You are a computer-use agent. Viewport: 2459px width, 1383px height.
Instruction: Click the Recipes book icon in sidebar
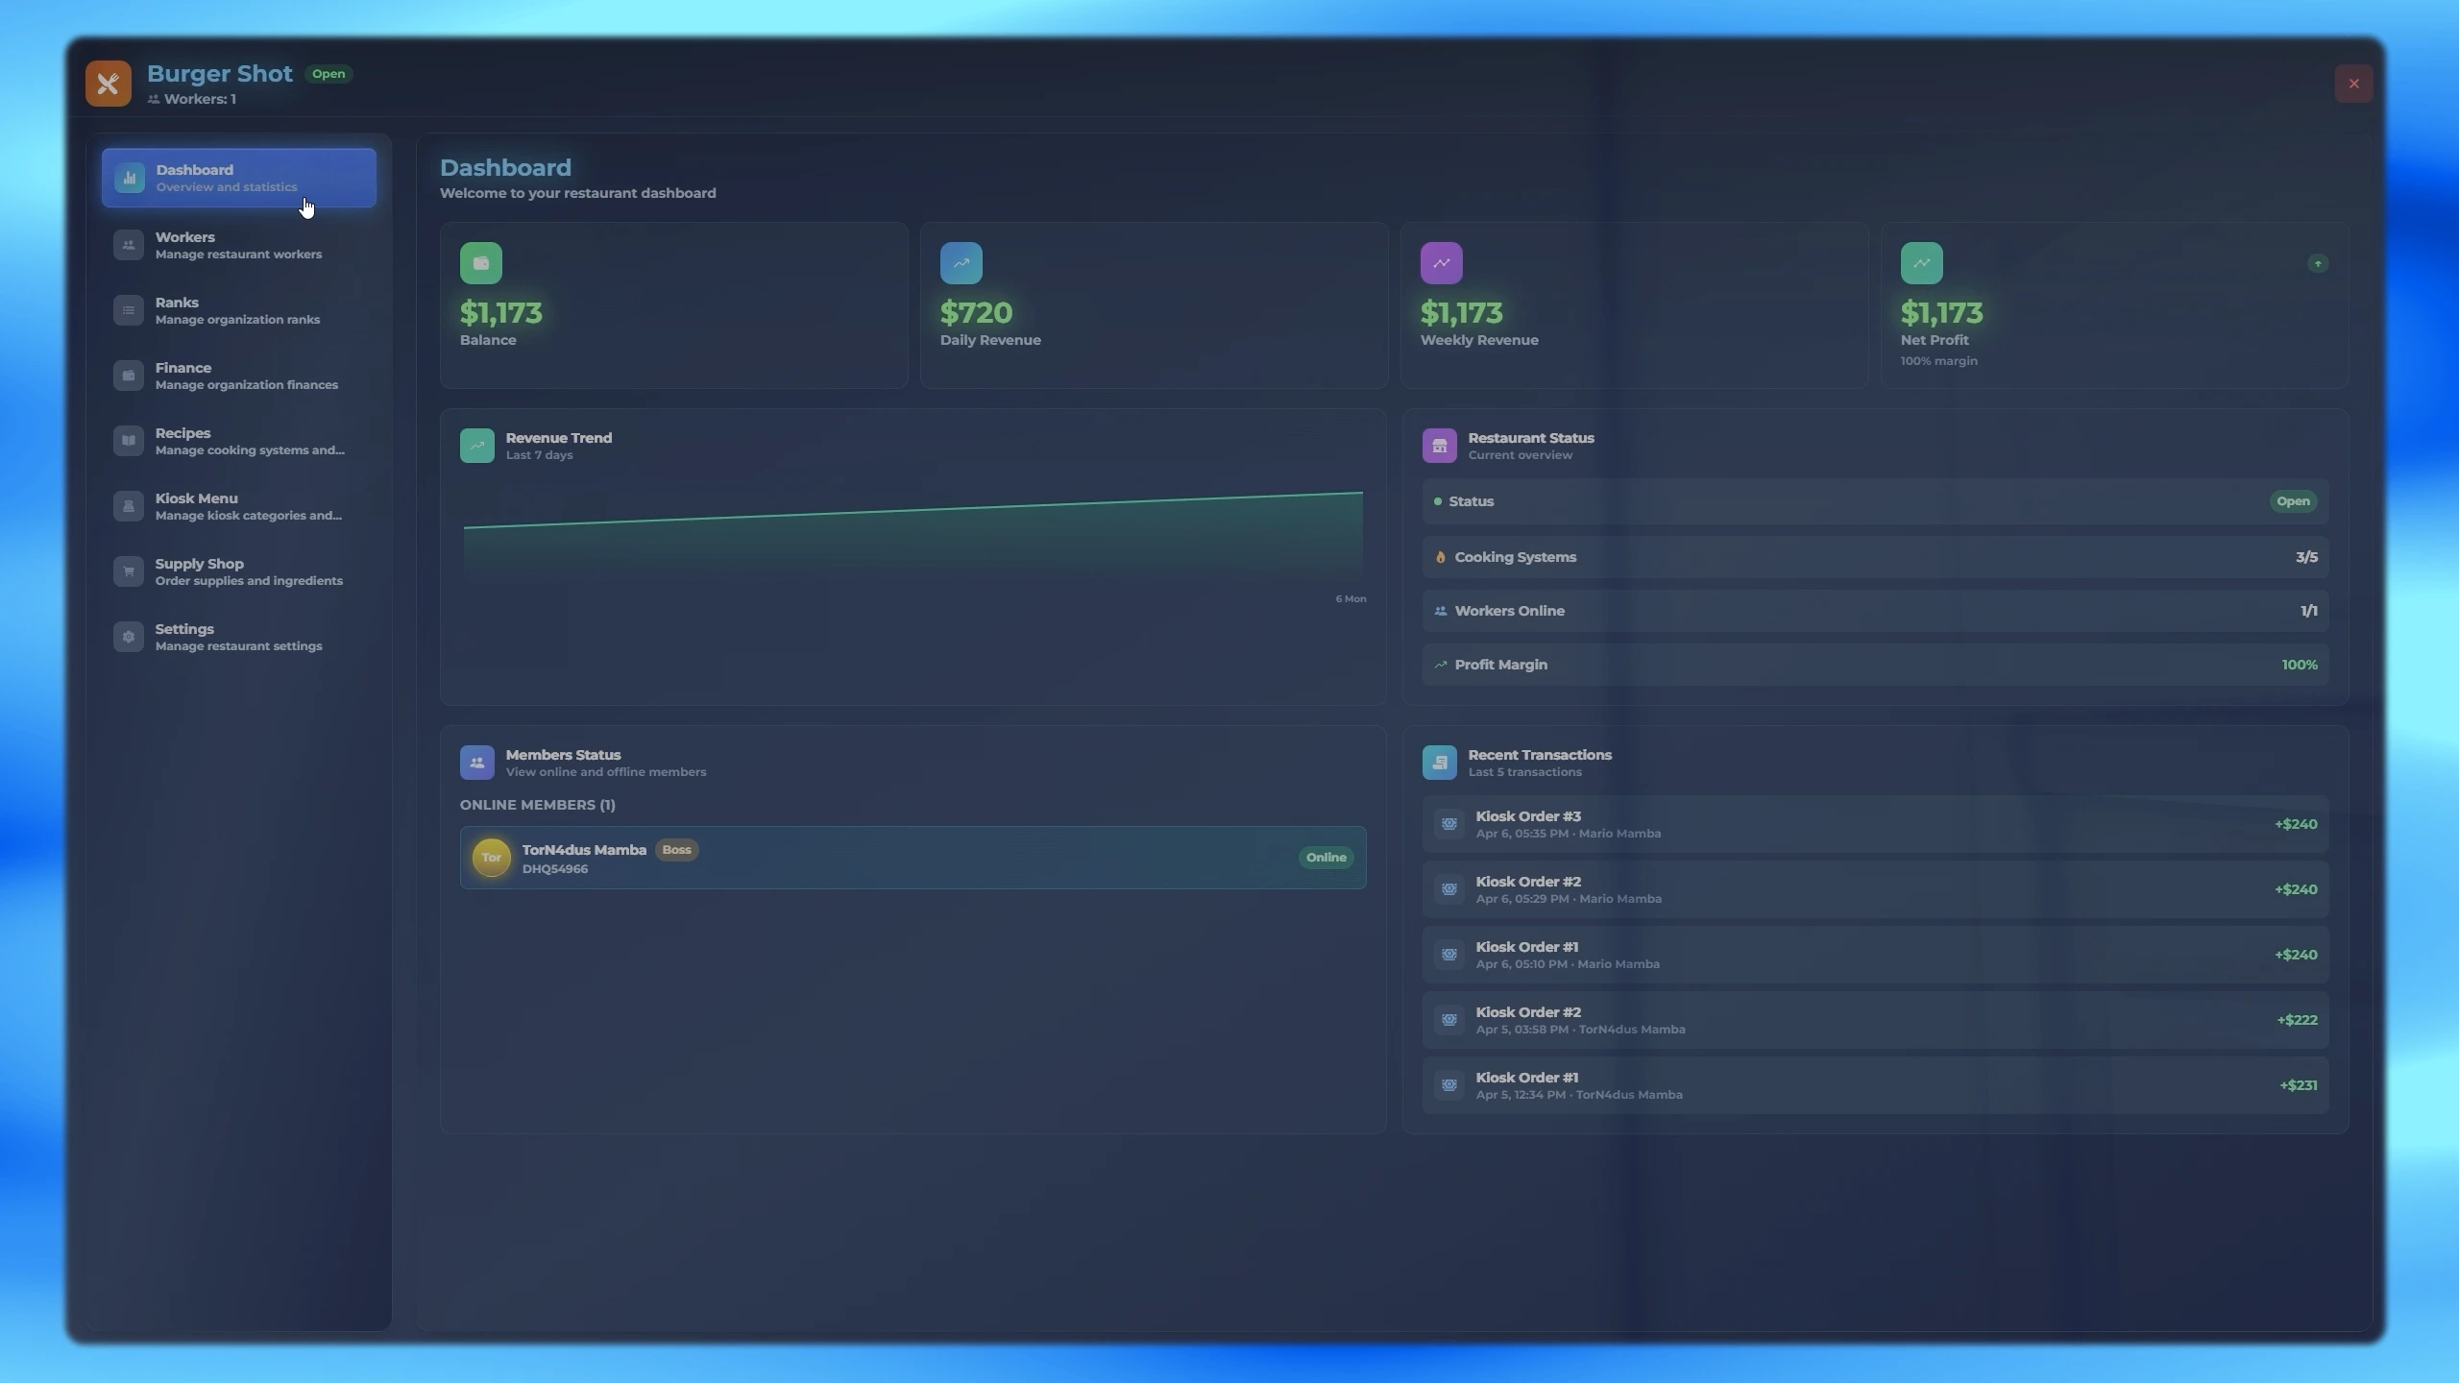[x=129, y=441]
